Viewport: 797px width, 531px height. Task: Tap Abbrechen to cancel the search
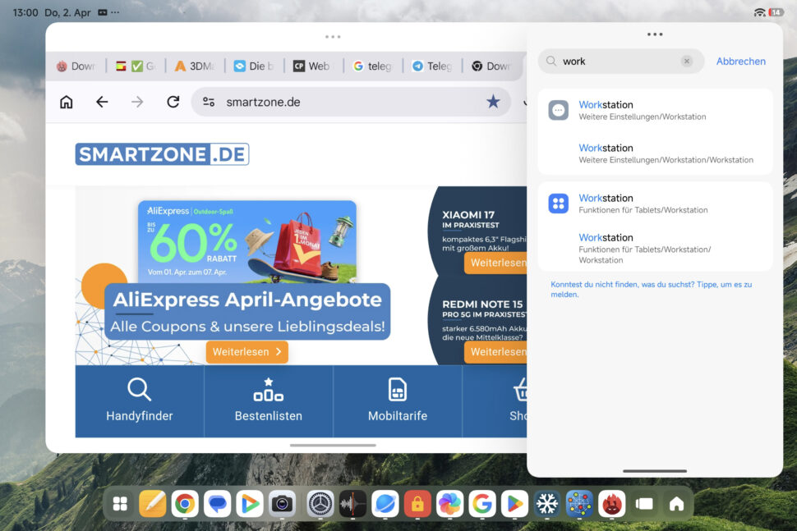[x=741, y=61]
